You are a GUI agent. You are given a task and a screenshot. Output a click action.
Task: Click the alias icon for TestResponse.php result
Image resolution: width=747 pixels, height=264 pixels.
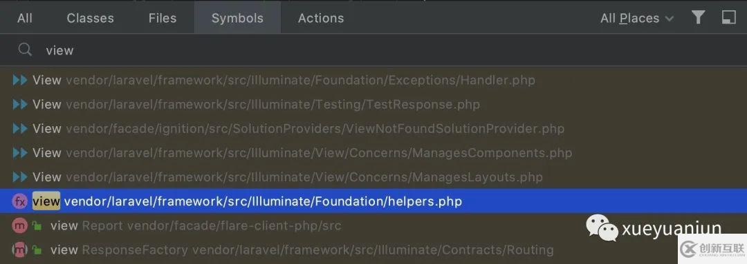(19, 104)
